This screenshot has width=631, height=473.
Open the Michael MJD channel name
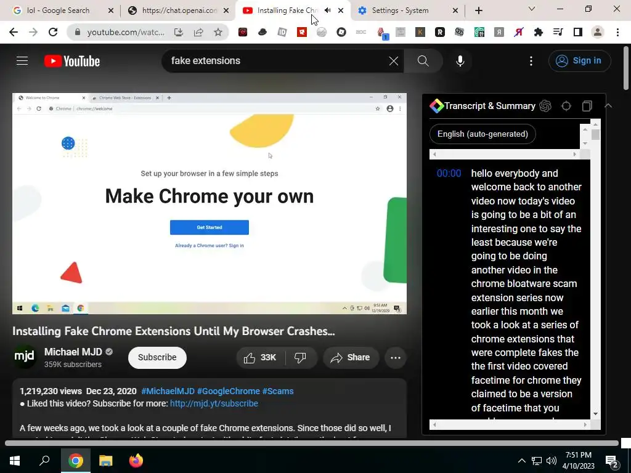73,352
